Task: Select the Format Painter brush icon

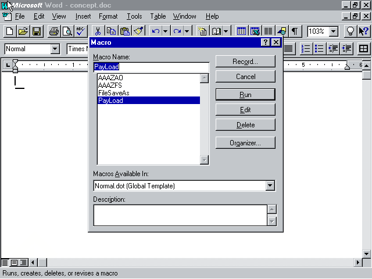Action: coord(138,31)
